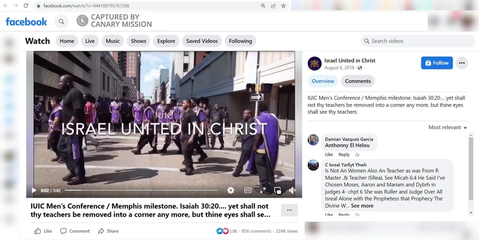Switch to the Overview tab

point(323,81)
